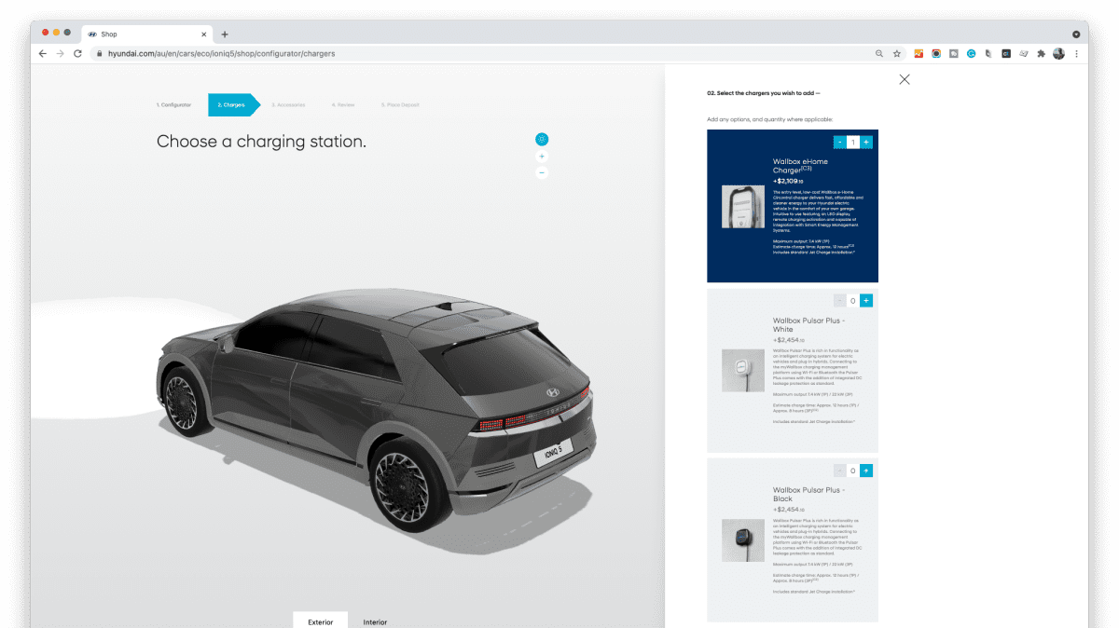Click the address bar URL
1119x628 pixels.
click(221, 53)
